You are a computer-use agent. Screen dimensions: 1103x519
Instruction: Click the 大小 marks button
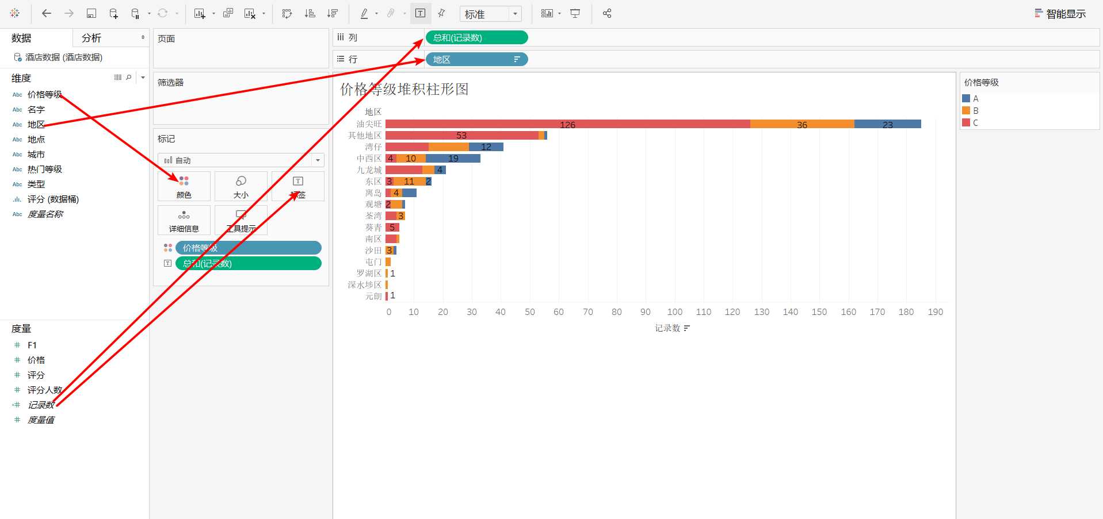pyautogui.click(x=241, y=186)
